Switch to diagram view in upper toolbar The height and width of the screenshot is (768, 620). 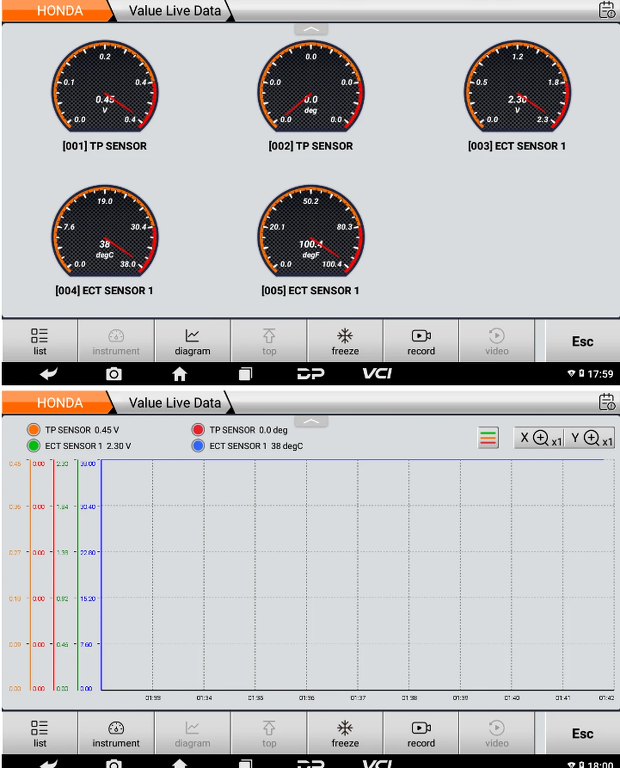click(192, 341)
